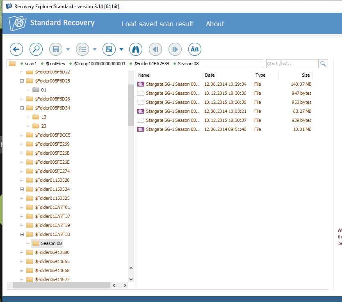Select $Folder06411E68 in the tree

pyautogui.click(x=48, y=270)
